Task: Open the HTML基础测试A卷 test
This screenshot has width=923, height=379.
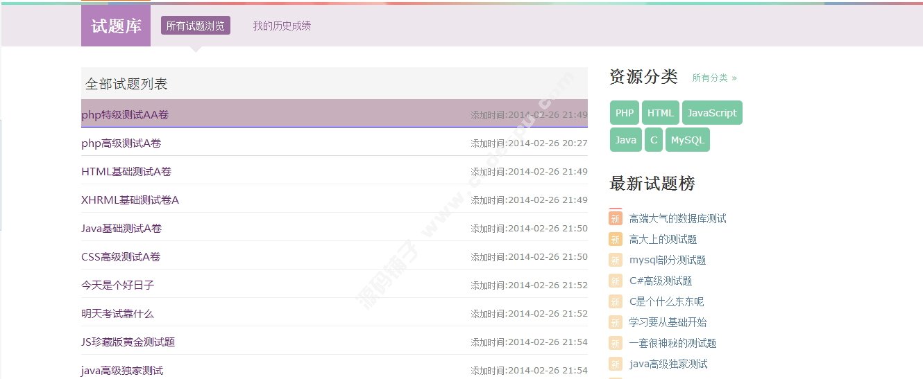Action: tap(126, 172)
